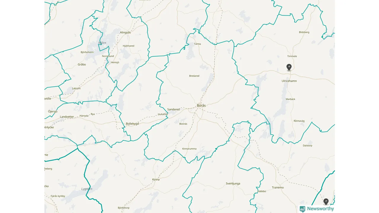Select the Tranemo place label
Viewport: 379px width, 213px height.
278,188
